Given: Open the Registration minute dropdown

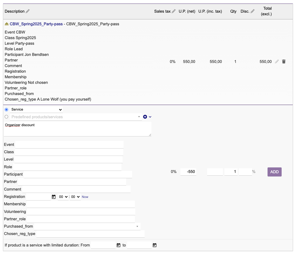Looking at the screenshot, I should [x=75, y=197].
